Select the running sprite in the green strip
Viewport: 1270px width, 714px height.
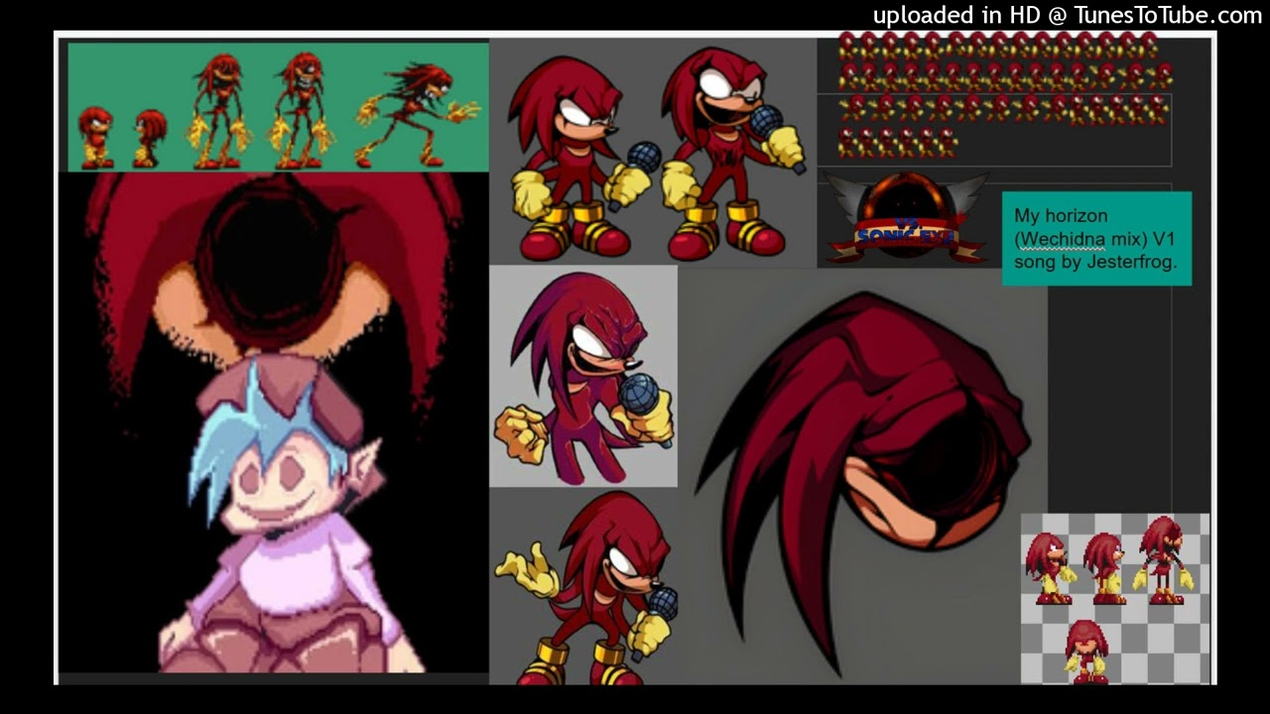point(417,112)
